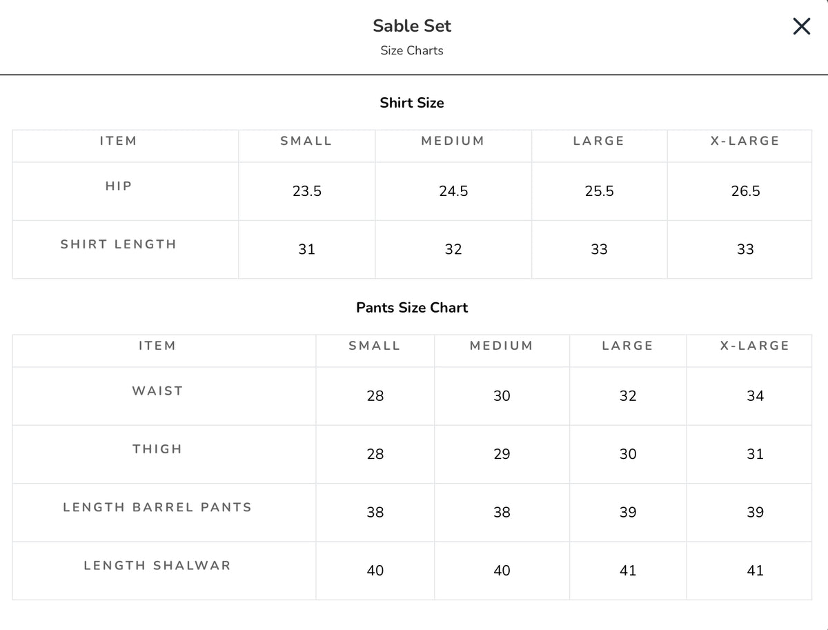
Task: Select thigh value 29 for Medium
Action: (502, 454)
